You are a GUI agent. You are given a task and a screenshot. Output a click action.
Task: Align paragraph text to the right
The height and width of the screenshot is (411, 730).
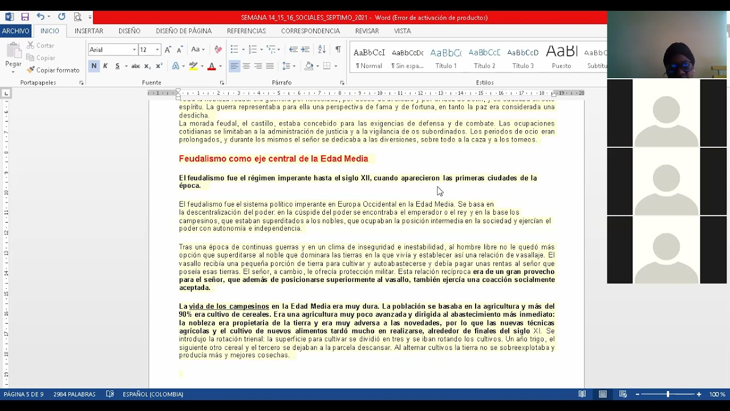258,66
